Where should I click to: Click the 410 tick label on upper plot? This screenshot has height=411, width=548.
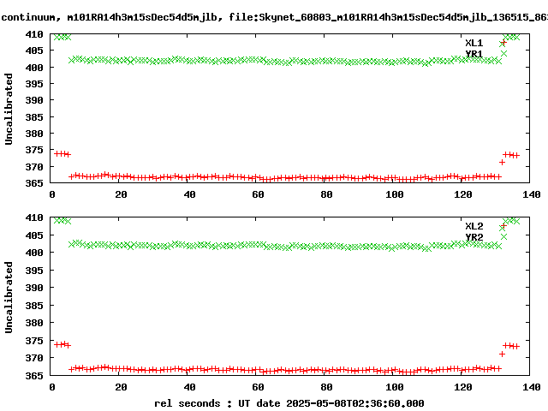click(x=34, y=34)
